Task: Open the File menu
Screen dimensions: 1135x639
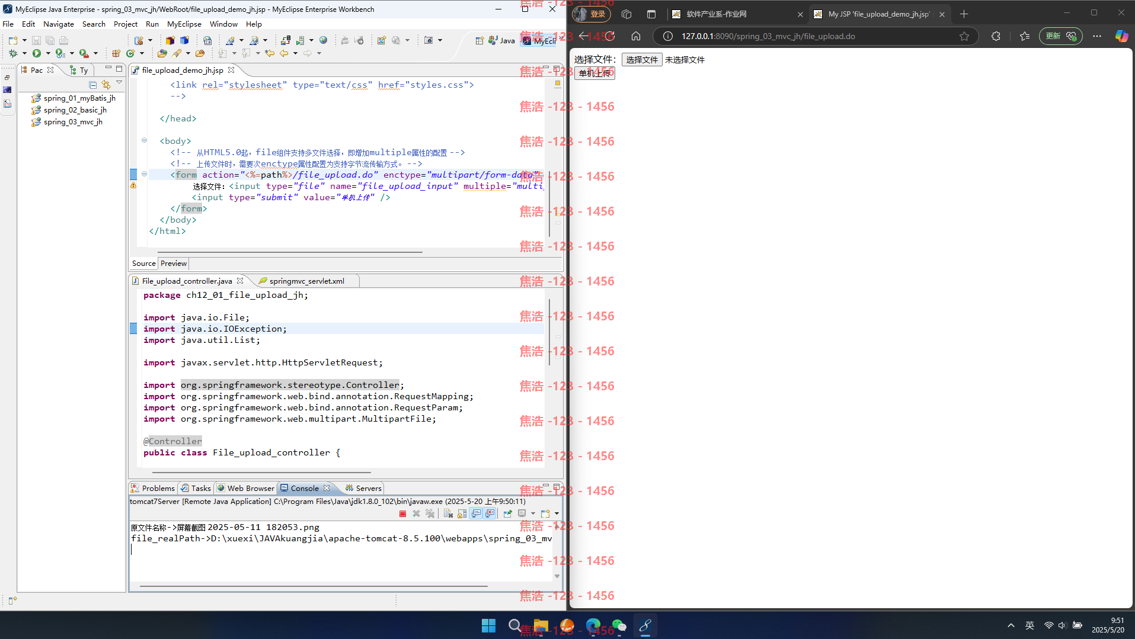Action: [8, 24]
